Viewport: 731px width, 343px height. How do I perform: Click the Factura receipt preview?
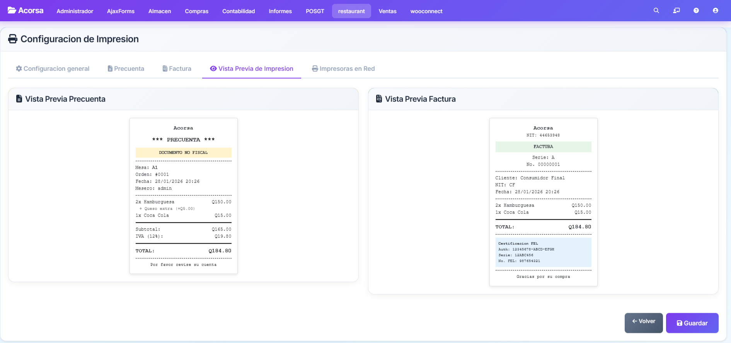click(543, 202)
